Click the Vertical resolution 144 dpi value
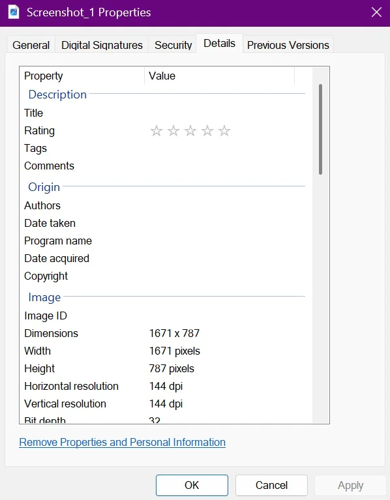 point(166,404)
